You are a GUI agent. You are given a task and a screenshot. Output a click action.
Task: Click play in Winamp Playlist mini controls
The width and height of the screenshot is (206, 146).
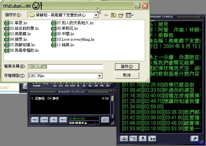(x=74, y=123)
